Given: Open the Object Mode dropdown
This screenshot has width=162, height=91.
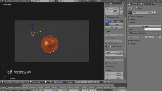Looking at the screenshot, I should pyautogui.click(x=36, y=82).
